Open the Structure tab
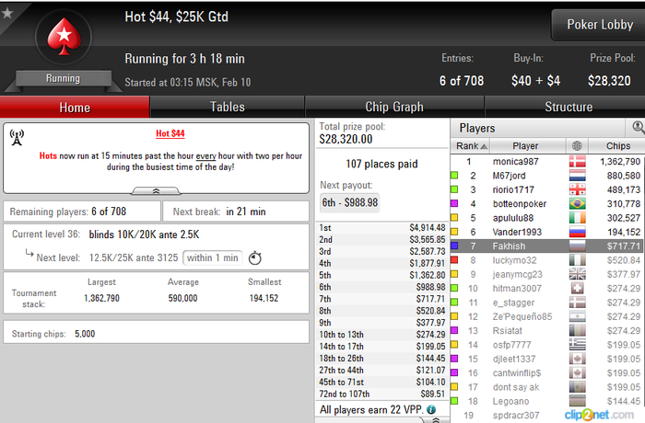645x423 pixels. [x=569, y=107]
